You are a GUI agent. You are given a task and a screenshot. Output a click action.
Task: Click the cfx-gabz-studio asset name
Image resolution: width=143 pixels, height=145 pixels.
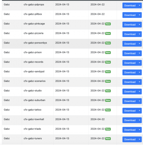click(x=32, y=91)
